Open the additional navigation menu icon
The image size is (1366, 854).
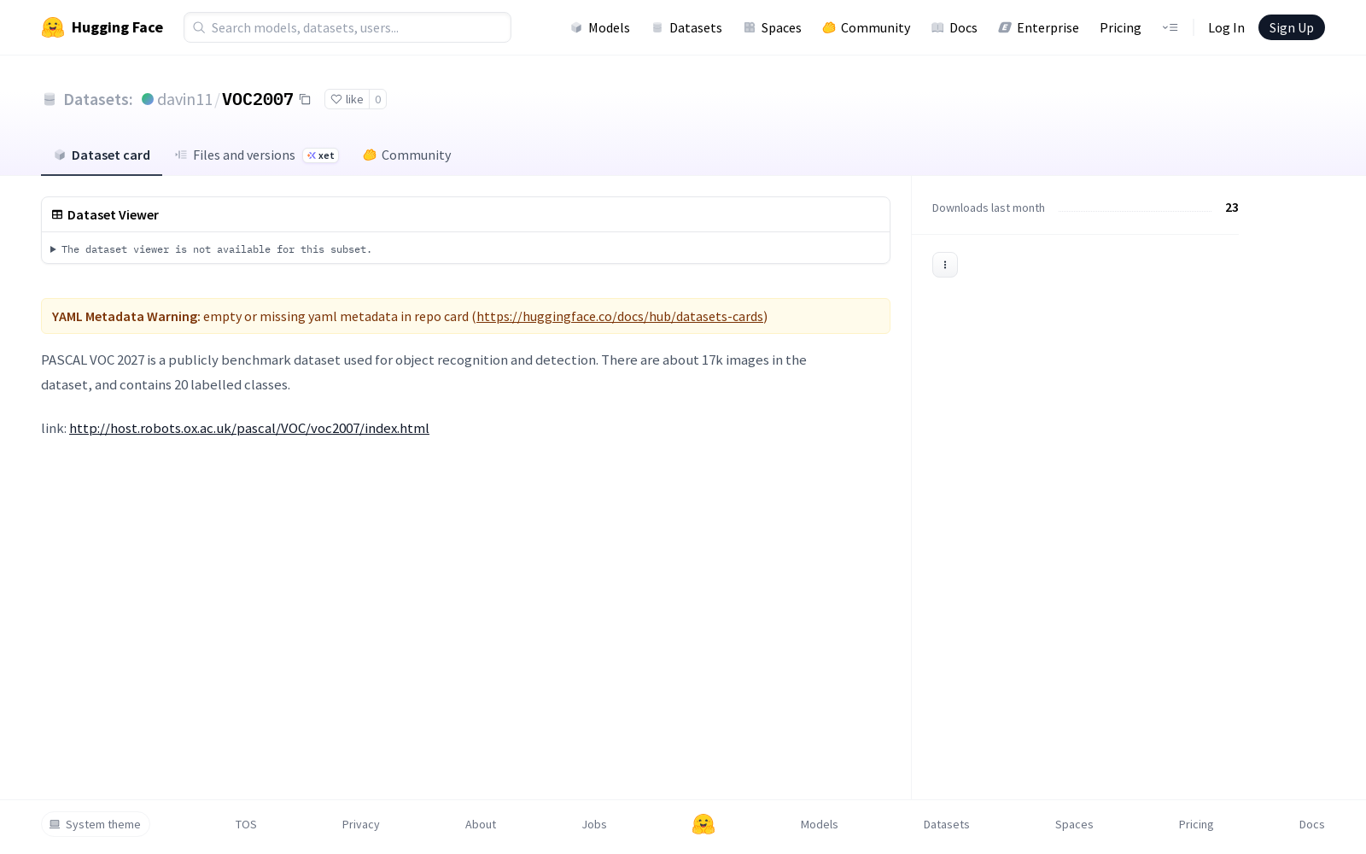coord(1170,27)
